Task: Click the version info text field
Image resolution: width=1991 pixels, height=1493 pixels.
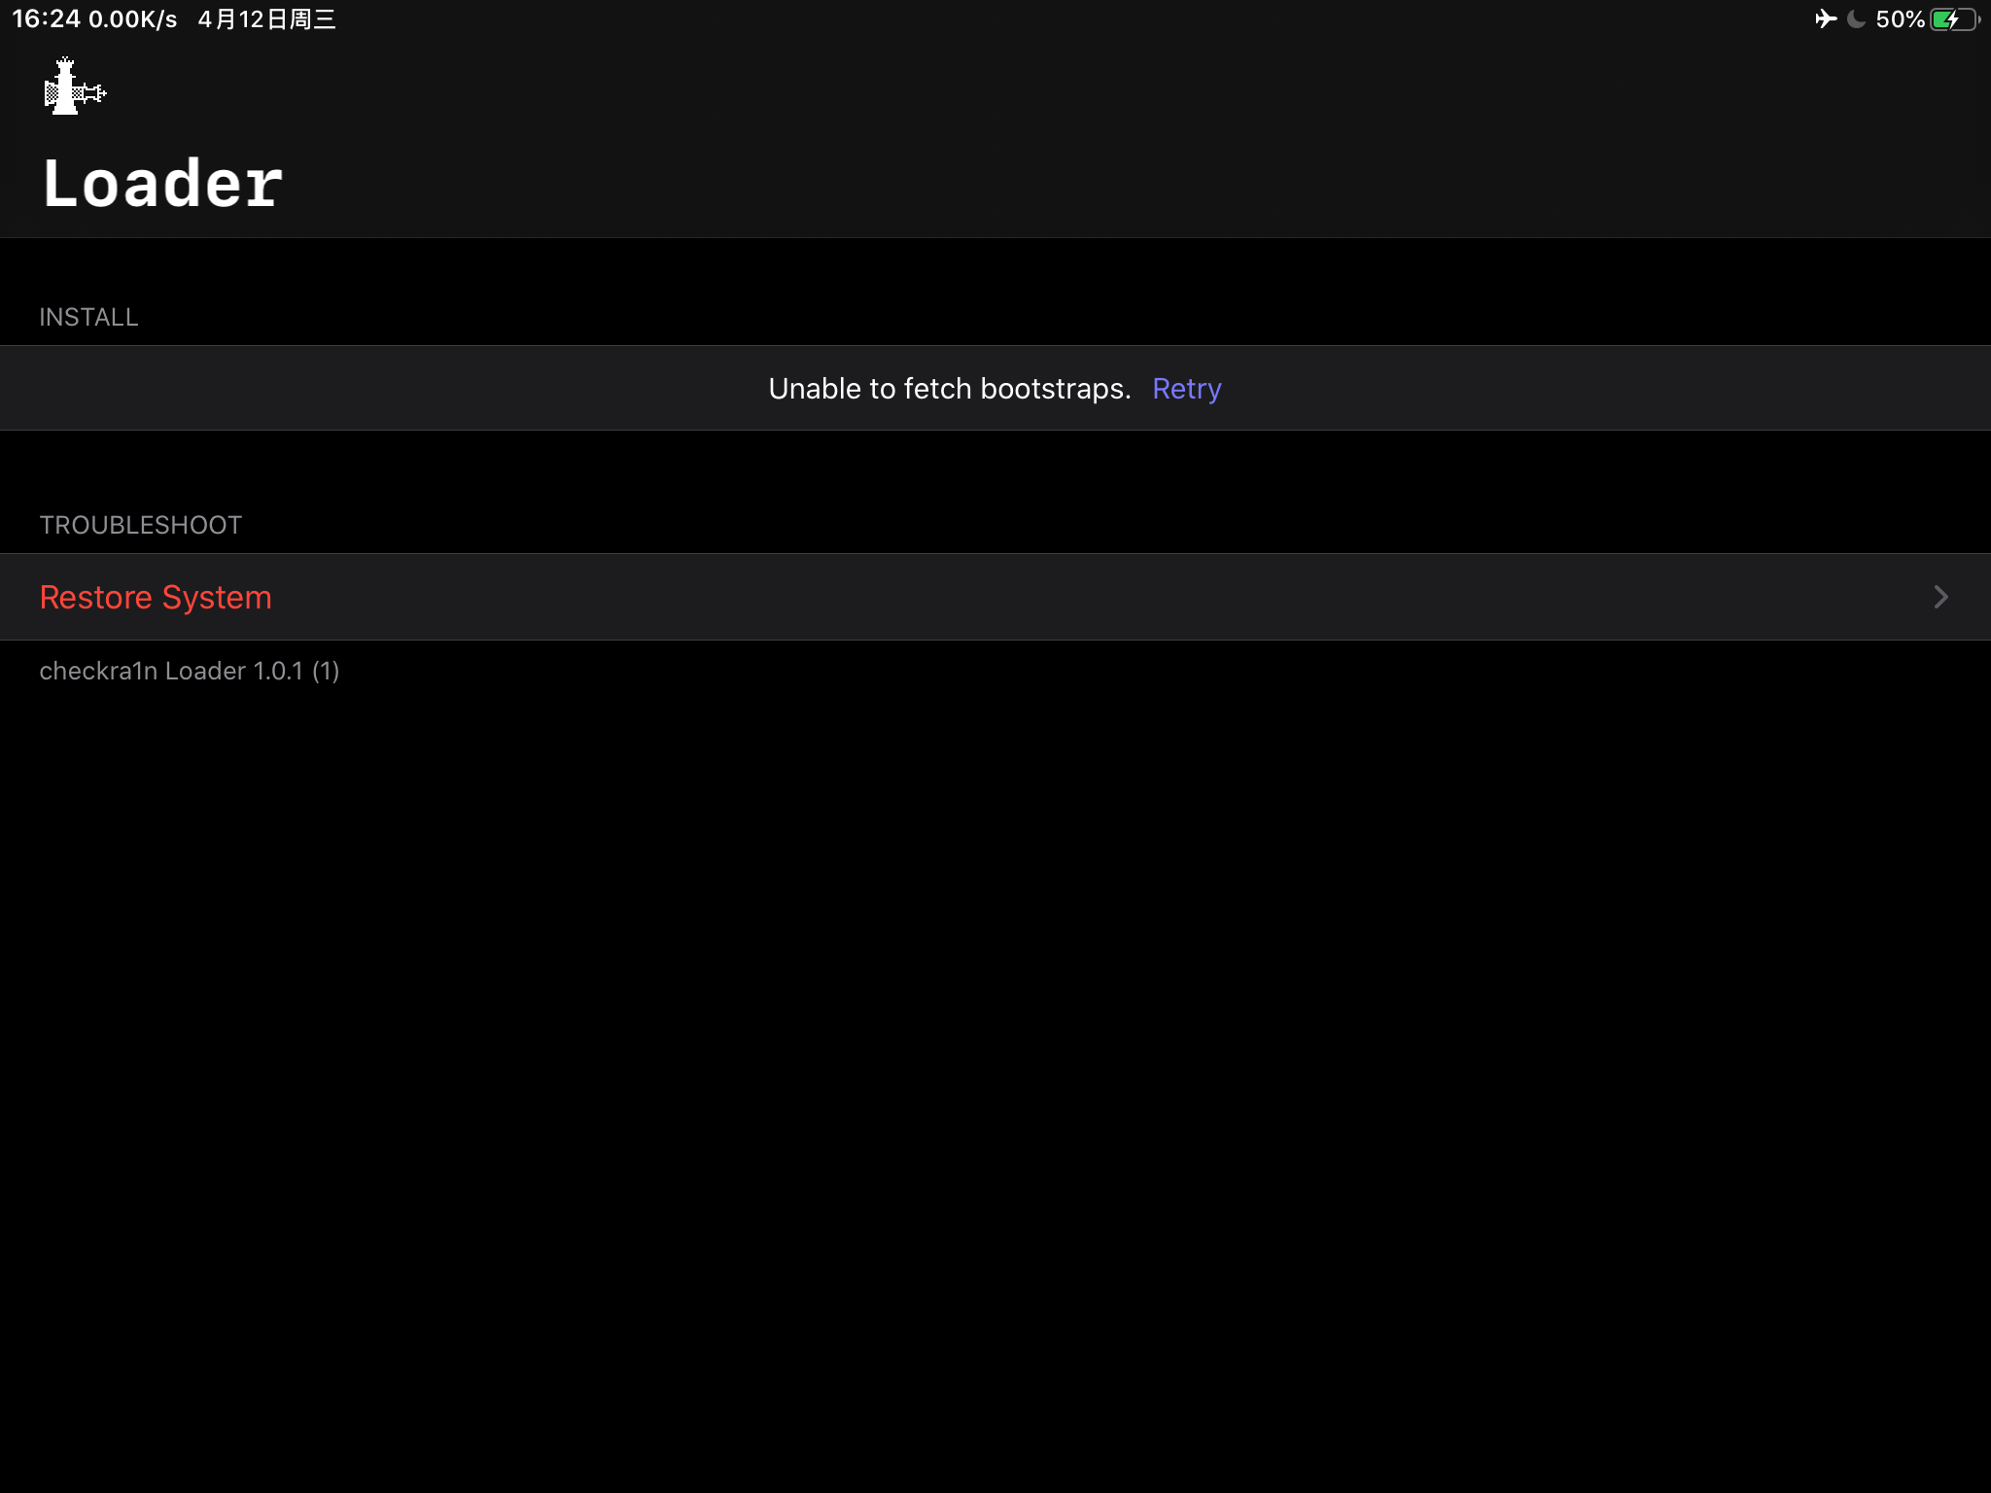Action: [189, 670]
